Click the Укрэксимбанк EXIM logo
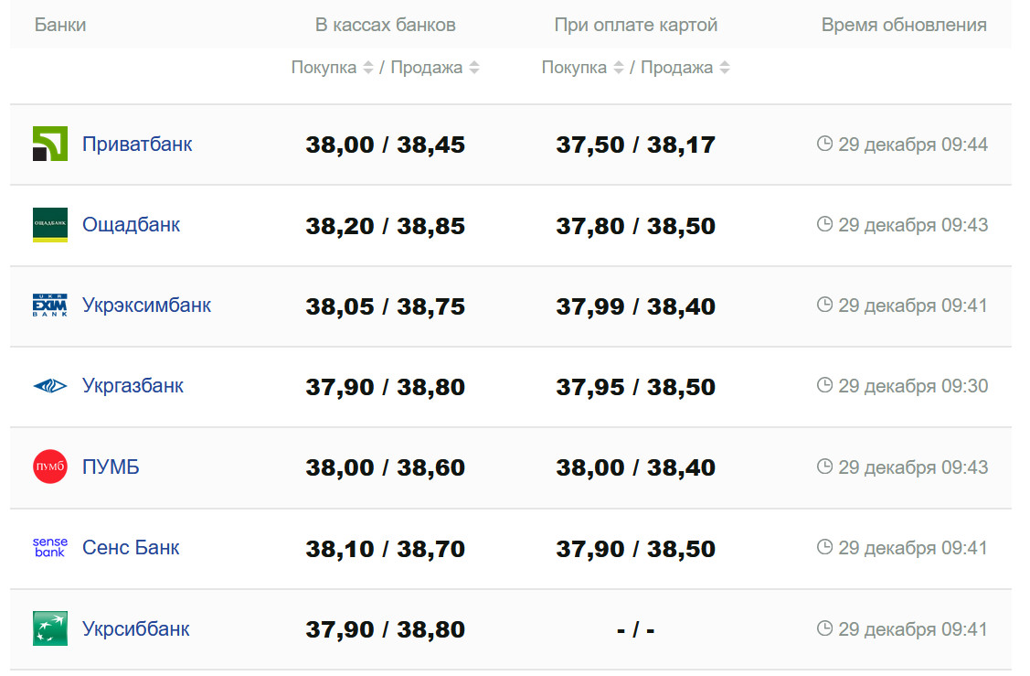This screenshot has width=1030, height=676. coord(49,306)
